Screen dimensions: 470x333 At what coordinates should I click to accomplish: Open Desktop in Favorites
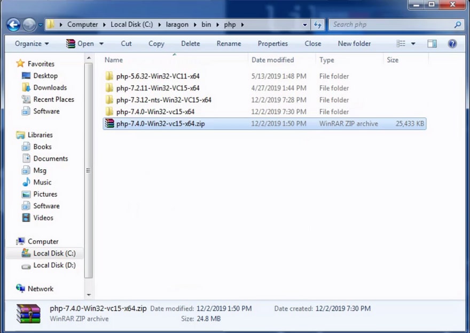tap(45, 76)
